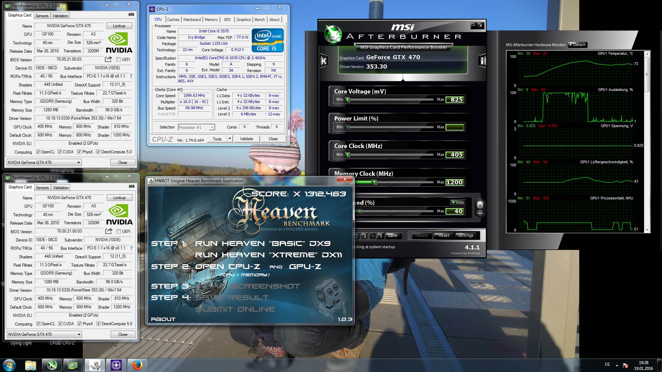Open the GPU selection dropdown in bottom GPU-Z
The height and width of the screenshot is (372, 662).
click(x=44, y=334)
